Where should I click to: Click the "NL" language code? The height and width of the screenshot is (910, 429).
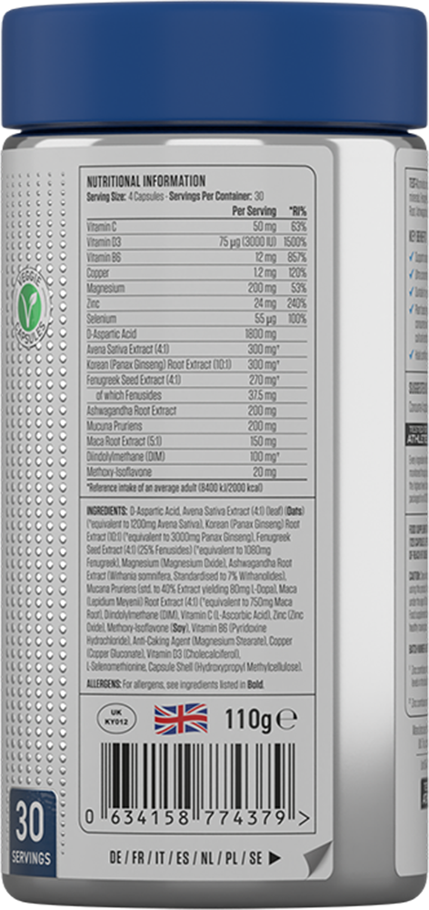click(x=208, y=858)
